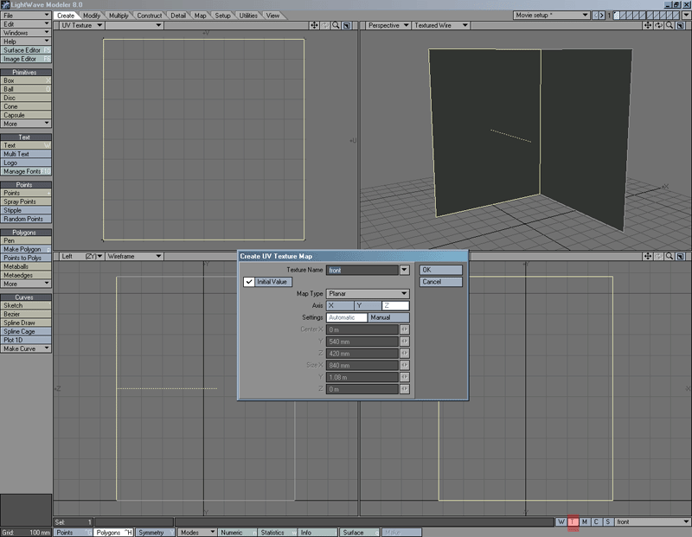Select the M morph map icon

coord(586,521)
